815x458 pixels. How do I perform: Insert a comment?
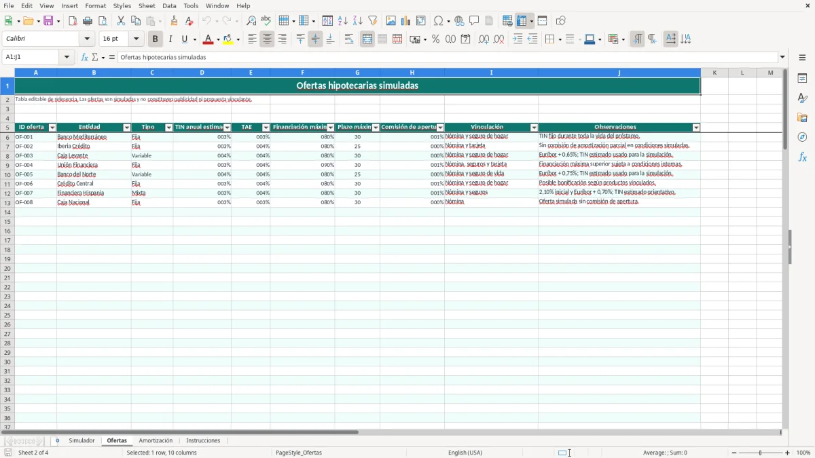(x=475, y=21)
